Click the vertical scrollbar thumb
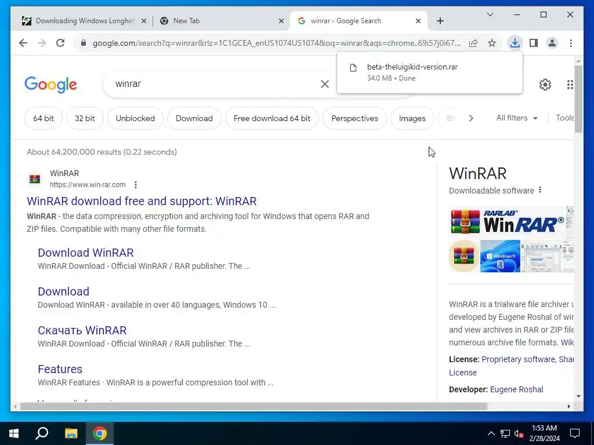Screen dimensions: 594x445 point(578,99)
